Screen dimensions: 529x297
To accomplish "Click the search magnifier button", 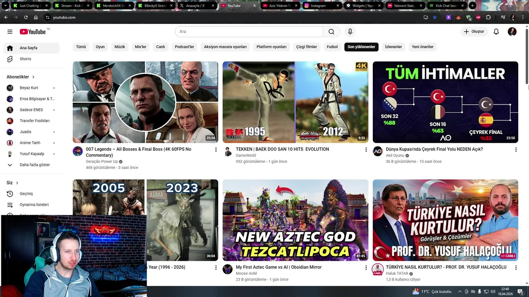I will click(x=331, y=32).
